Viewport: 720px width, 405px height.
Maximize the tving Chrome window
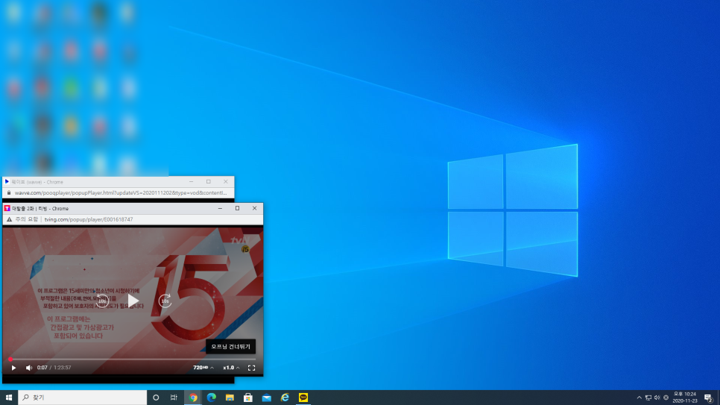pyautogui.click(x=238, y=208)
